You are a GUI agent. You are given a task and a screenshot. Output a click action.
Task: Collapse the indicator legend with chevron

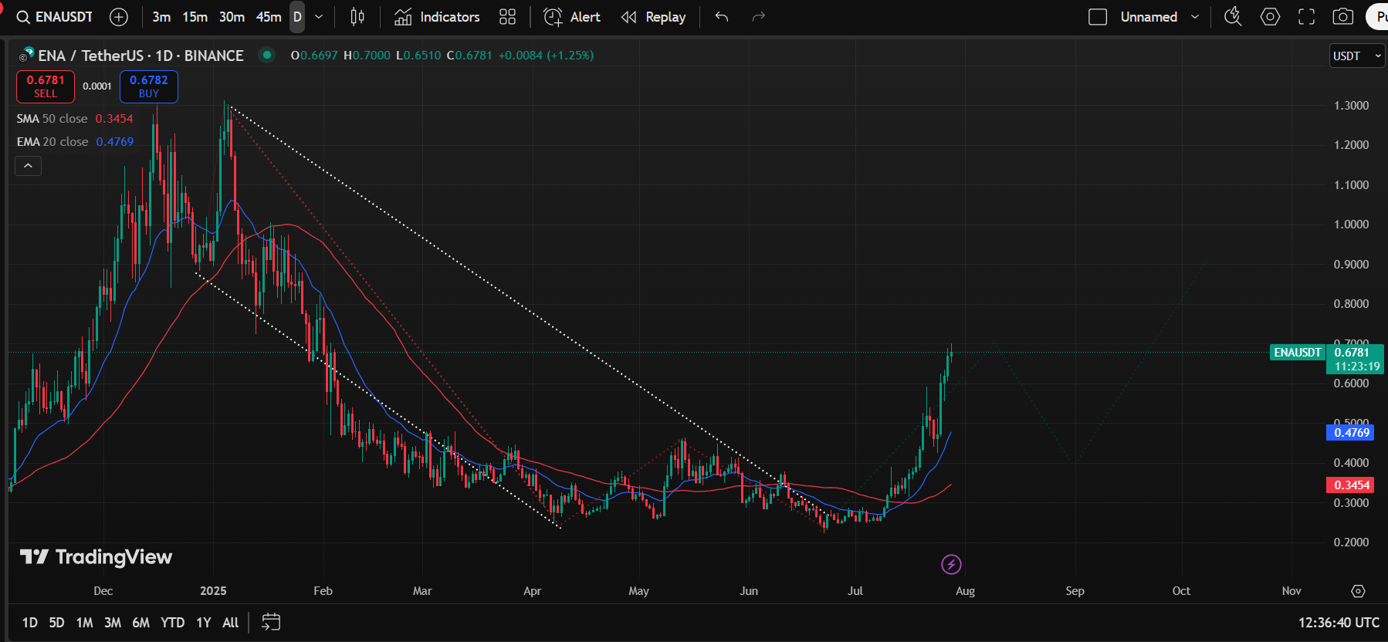[x=28, y=166]
